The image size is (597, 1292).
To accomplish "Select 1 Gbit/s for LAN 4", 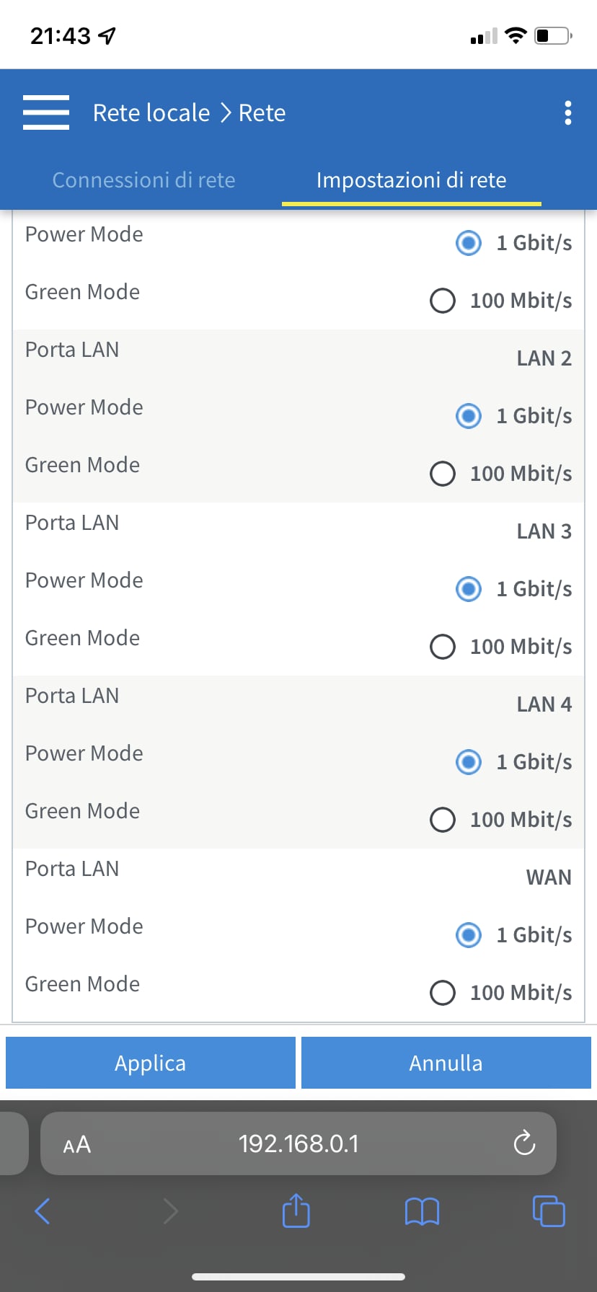I will click(x=469, y=762).
